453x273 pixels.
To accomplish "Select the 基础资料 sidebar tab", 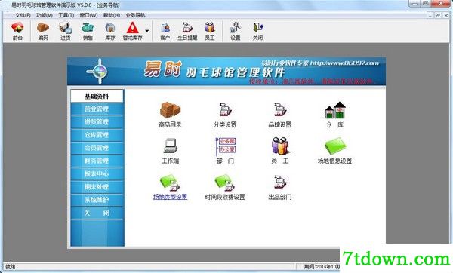I will tap(97, 96).
